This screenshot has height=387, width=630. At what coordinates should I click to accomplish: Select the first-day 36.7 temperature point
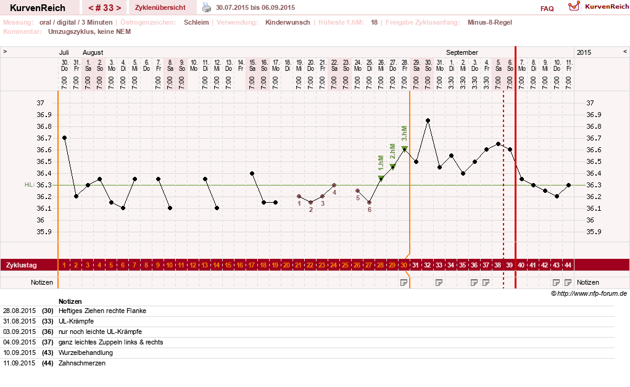point(64,137)
